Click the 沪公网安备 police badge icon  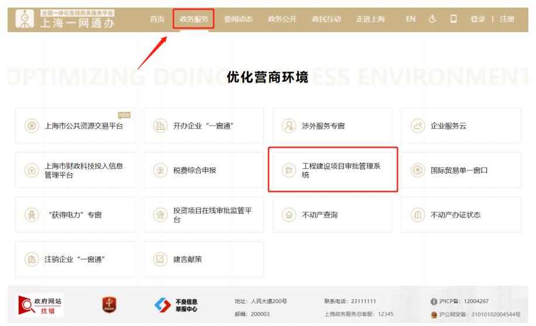pos(434,314)
